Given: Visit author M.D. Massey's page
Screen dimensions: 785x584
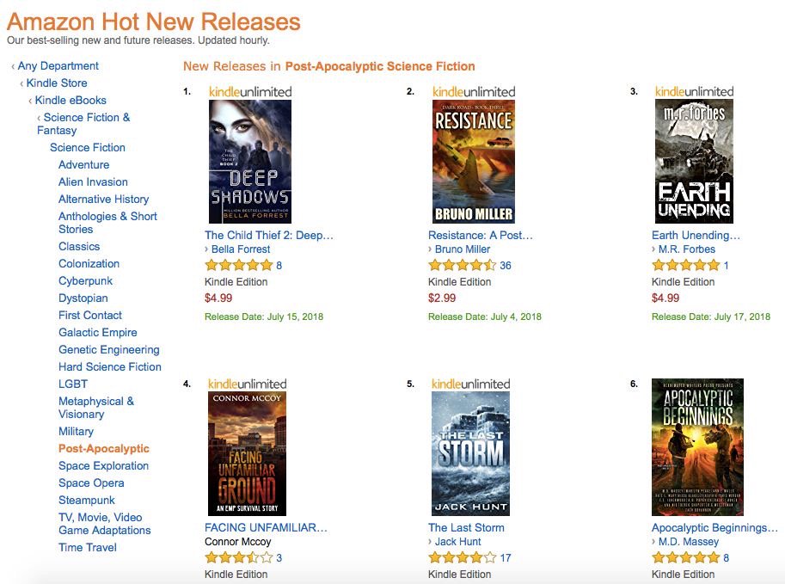Looking at the screenshot, I should click(x=689, y=542).
